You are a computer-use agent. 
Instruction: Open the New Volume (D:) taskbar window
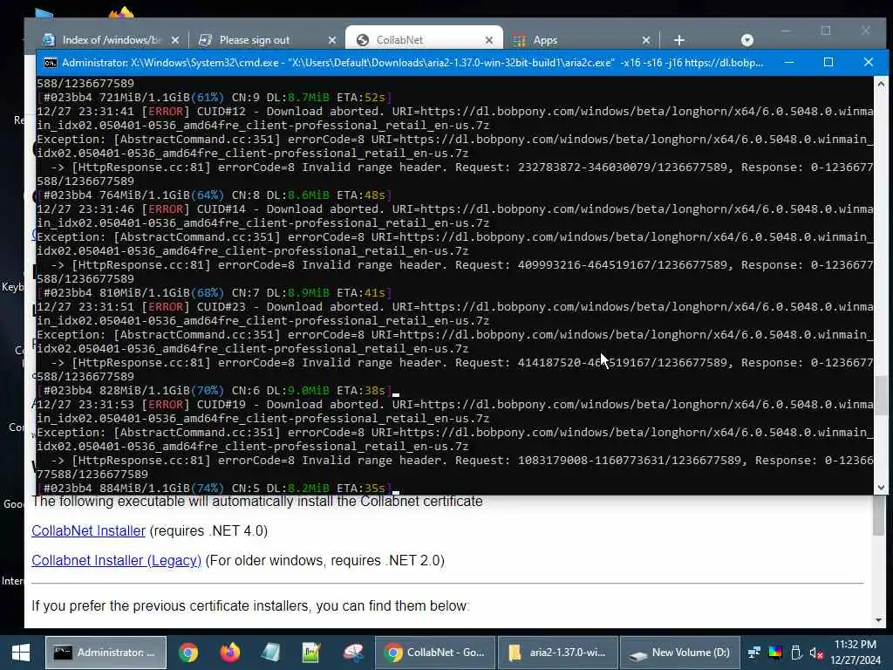pyautogui.click(x=680, y=653)
